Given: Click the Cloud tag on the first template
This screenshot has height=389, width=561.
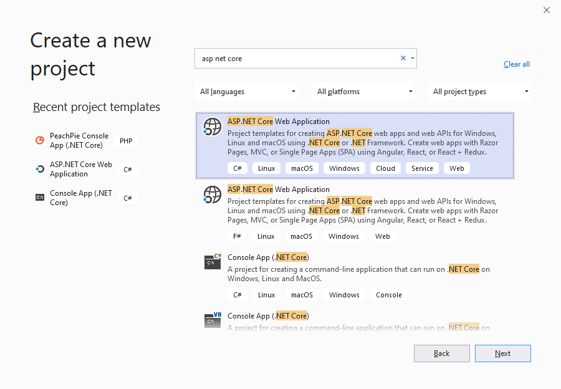Looking at the screenshot, I should tap(385, 168).
